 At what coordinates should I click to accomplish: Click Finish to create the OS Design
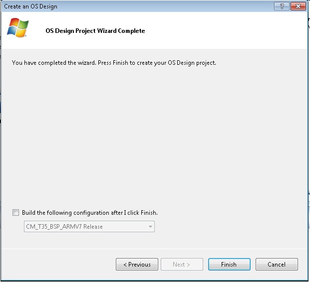click(229, 265)
